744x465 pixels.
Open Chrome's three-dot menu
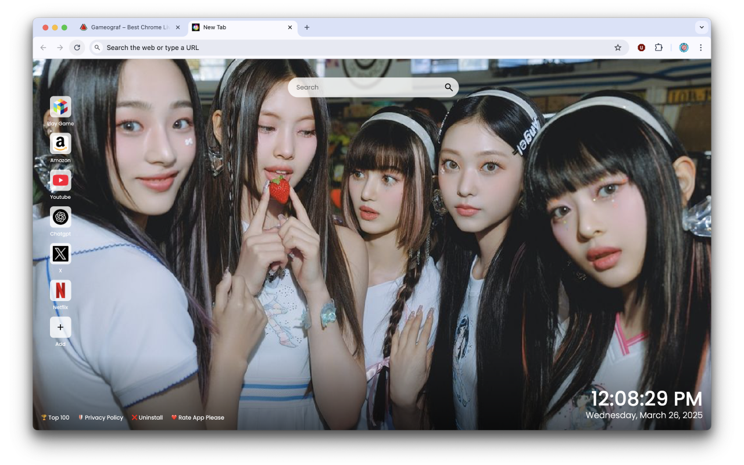[x=701, y=48]
